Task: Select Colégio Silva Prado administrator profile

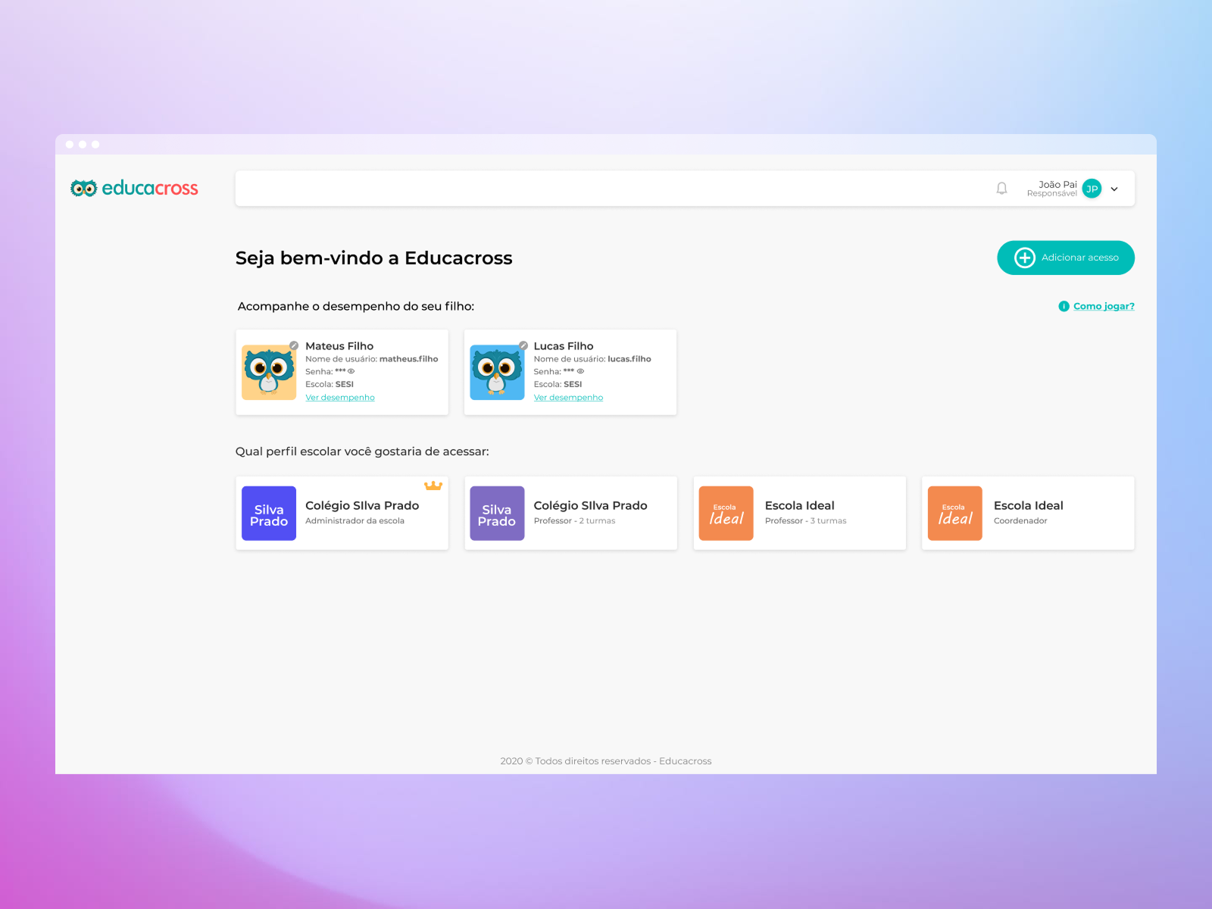Action: (x=342, y=513)
